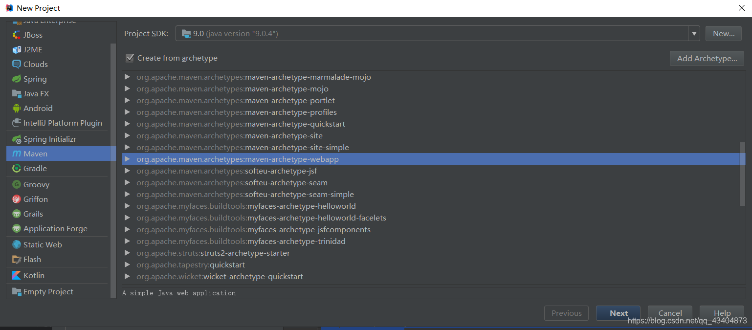Select the Spring project type label
Image resolution: width=752 pixels, height=330 pixels.
[35, 79]
